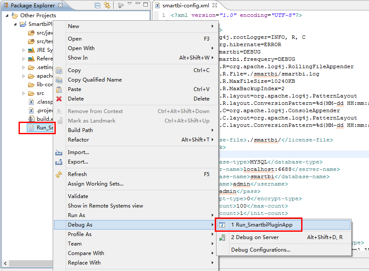
Task: Select the .proje file
Action: coord(41,110)
